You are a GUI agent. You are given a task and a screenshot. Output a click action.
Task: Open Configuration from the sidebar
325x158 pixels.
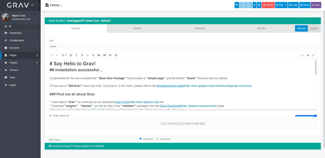[x=20, y=41]
